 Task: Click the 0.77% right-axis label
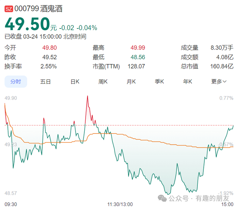pos(227,98)
